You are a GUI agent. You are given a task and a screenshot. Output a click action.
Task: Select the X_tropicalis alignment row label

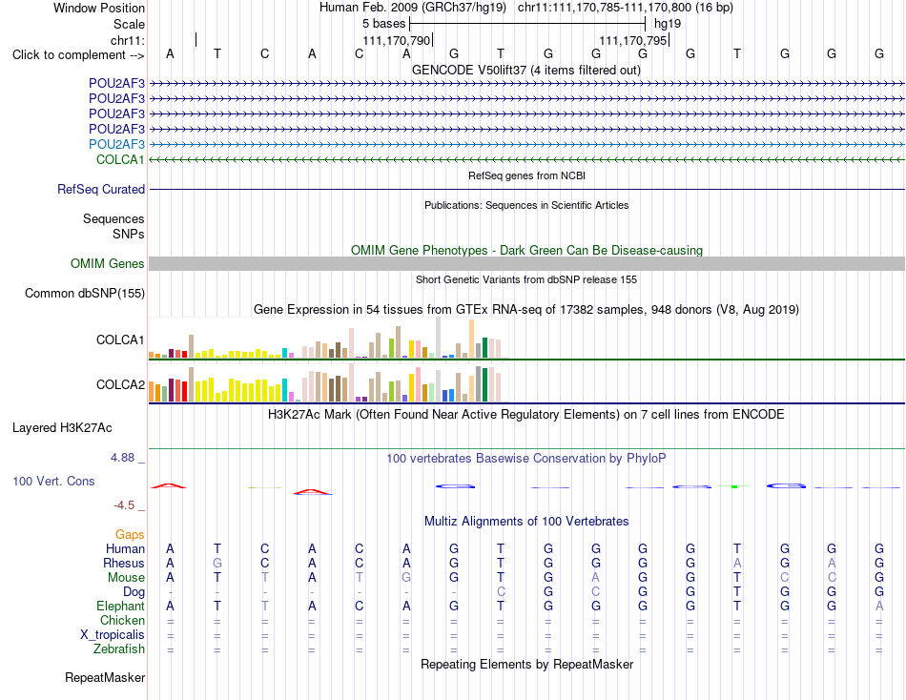pos(113,635)
